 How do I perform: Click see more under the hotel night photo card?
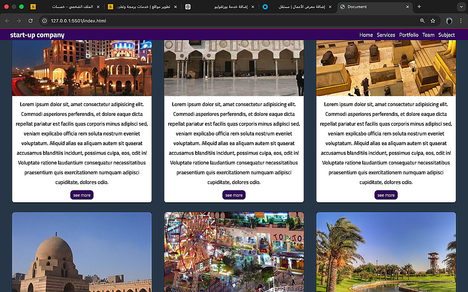pyautogui.click(x=82, y=195)
